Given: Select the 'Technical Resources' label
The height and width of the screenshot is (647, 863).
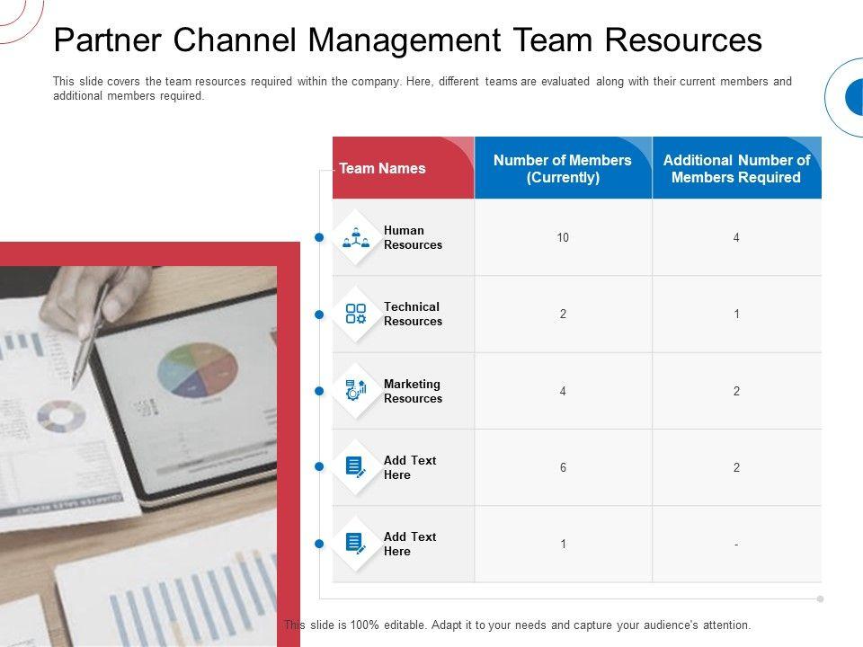Looking at the screenshot, I should point(413,315).
